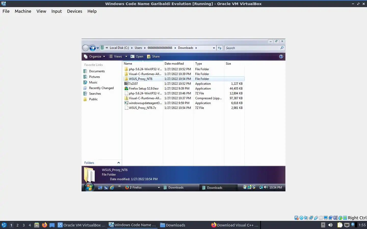Open the Organize dropdown menu
The image size is (367, 229).
(95, 56)
